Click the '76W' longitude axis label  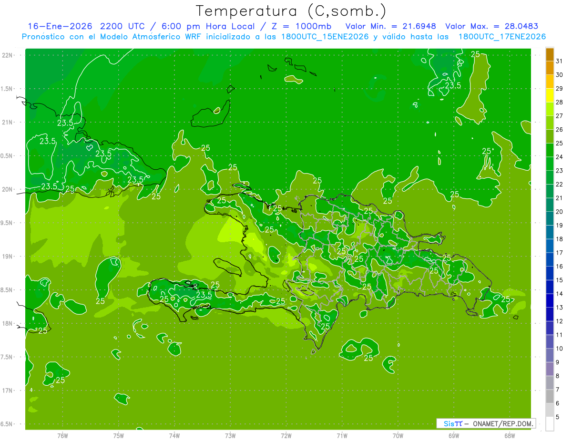(x=62, y=436)
